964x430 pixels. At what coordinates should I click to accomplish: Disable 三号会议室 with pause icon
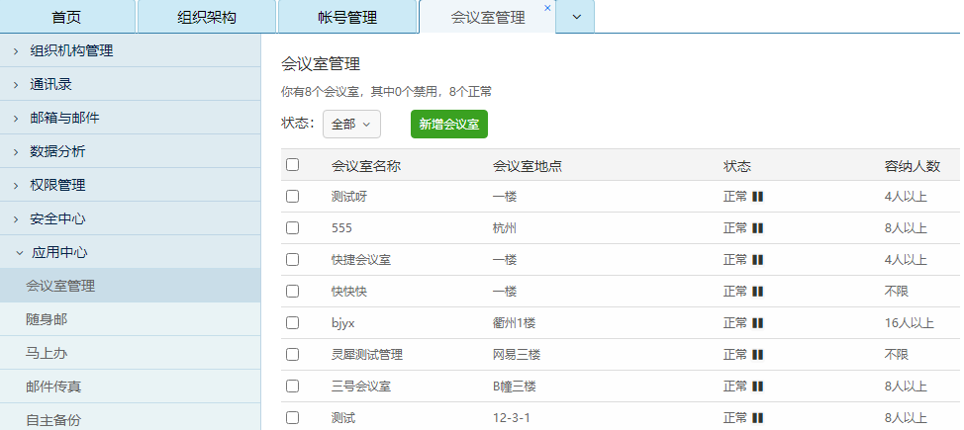pos(758,387)
